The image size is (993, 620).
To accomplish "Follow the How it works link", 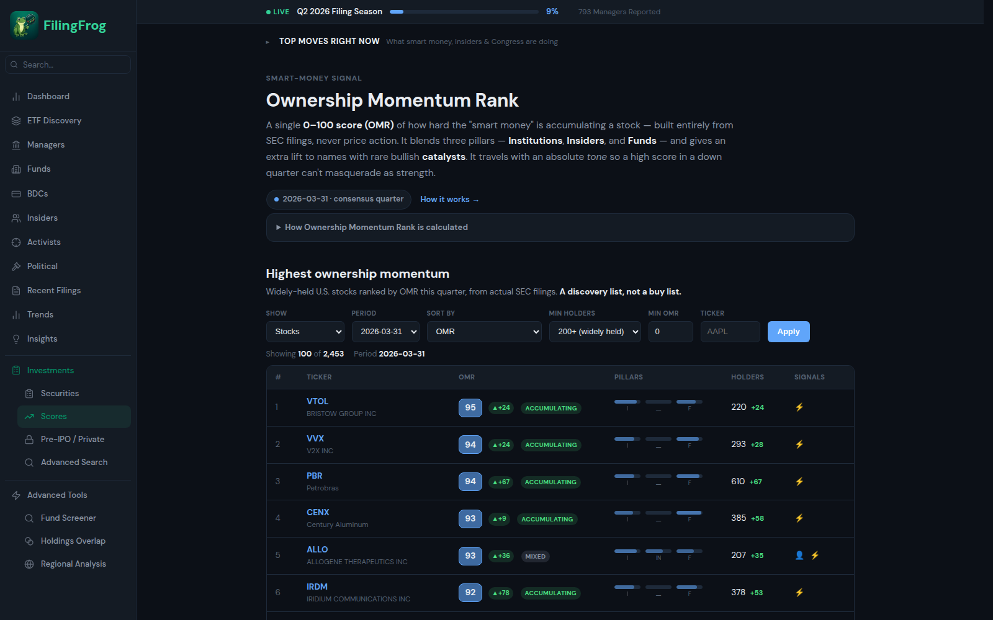I will [x=449, y=200].
